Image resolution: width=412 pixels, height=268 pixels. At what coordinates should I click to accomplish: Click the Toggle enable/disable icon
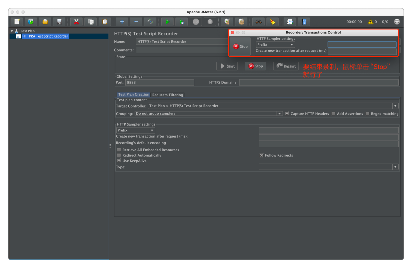pos(150,21)
